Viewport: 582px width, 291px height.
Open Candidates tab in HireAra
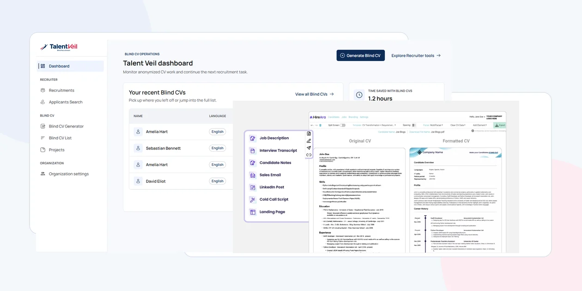(x=333, y=117)
